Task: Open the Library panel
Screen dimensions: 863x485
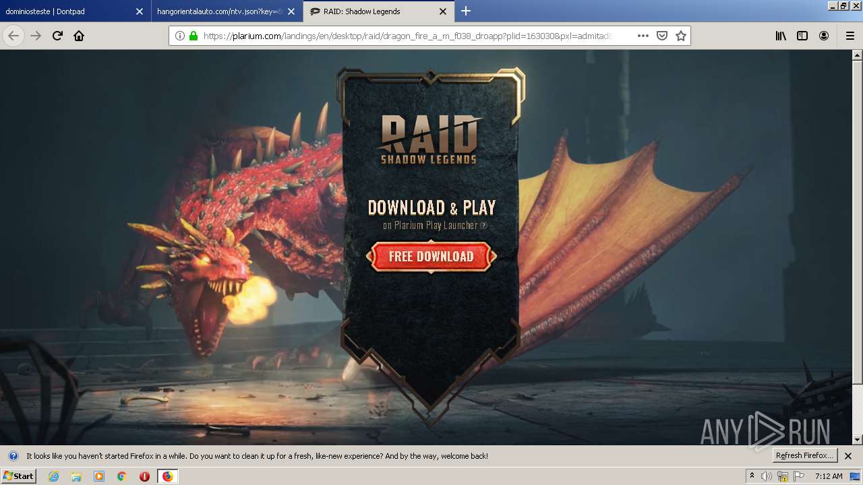Action: click(781, 36)
